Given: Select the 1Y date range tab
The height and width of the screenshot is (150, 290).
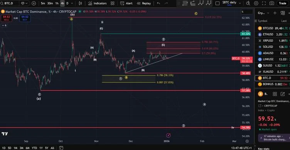Looking at the screenshot, I should 41,148.
